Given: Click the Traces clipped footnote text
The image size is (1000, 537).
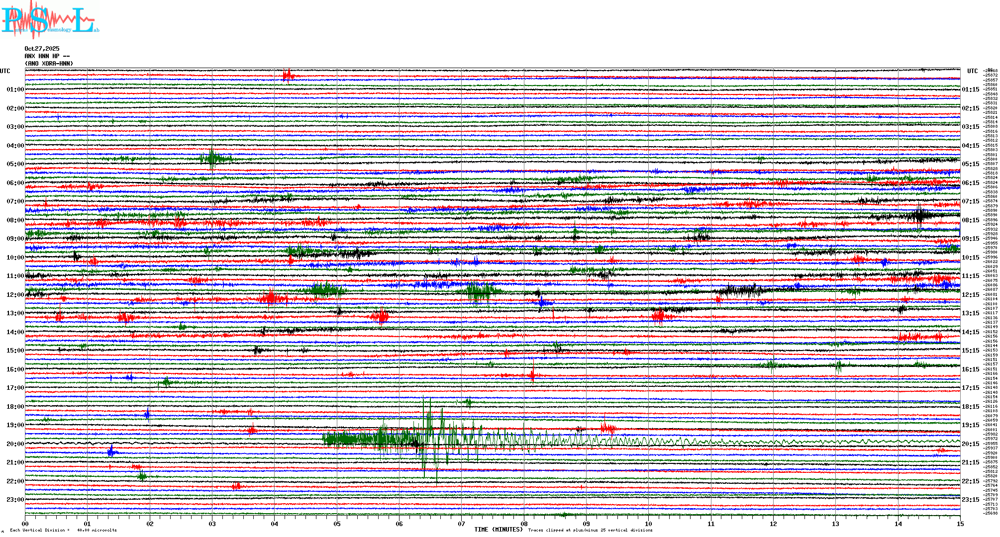Looking at the screenshot, I should point(590,530).
